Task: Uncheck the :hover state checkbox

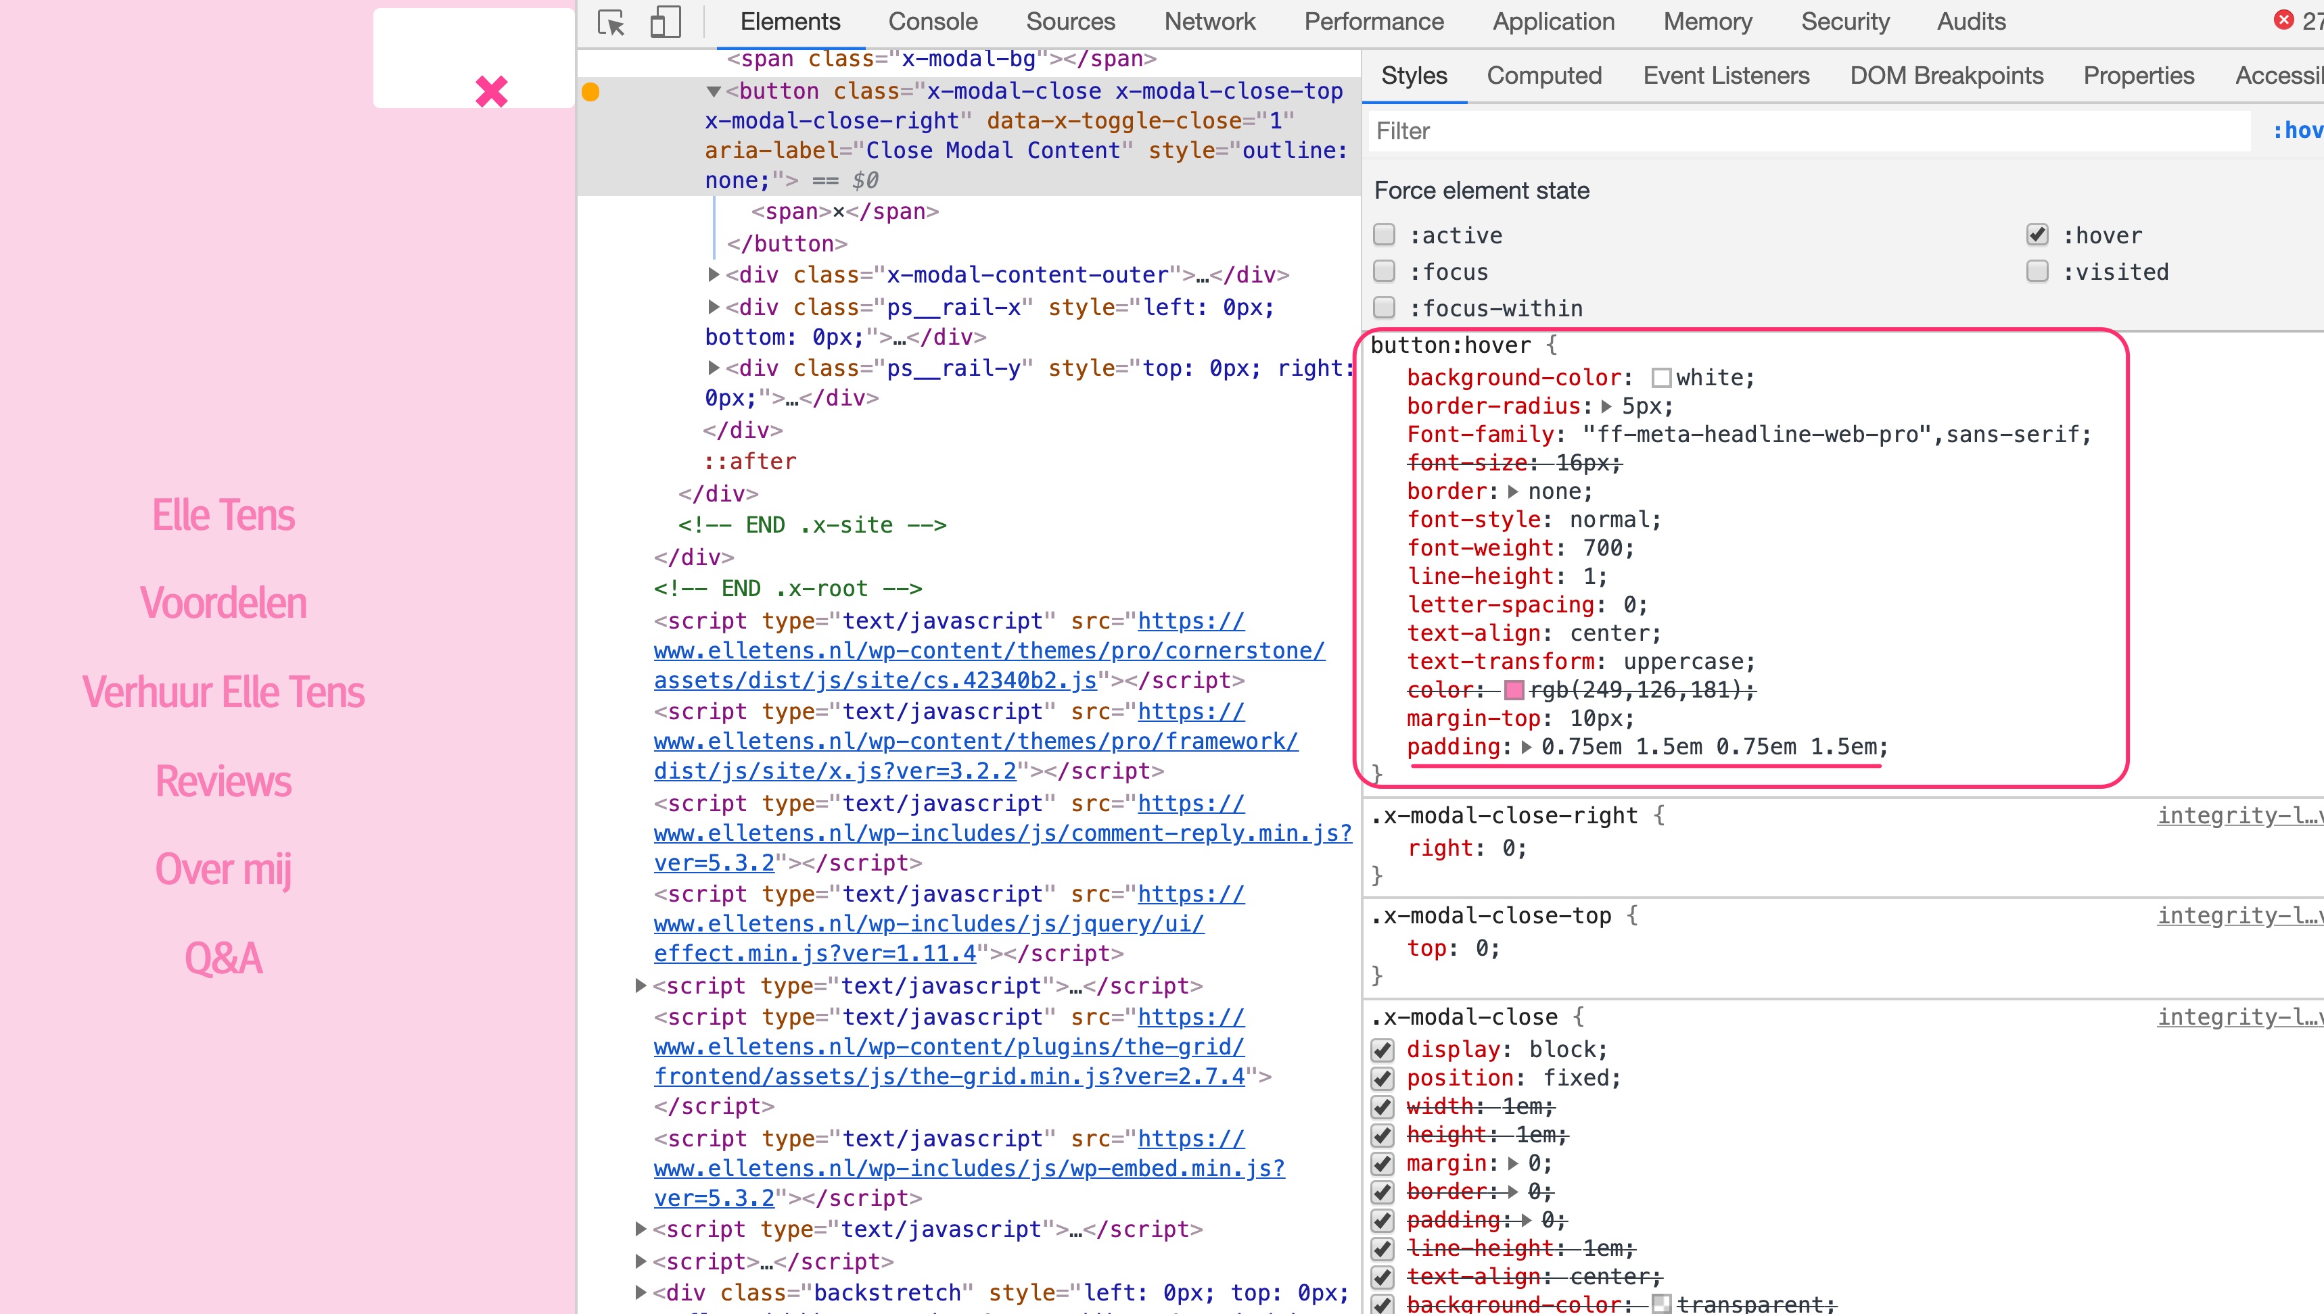Action: coord(2037,235)
